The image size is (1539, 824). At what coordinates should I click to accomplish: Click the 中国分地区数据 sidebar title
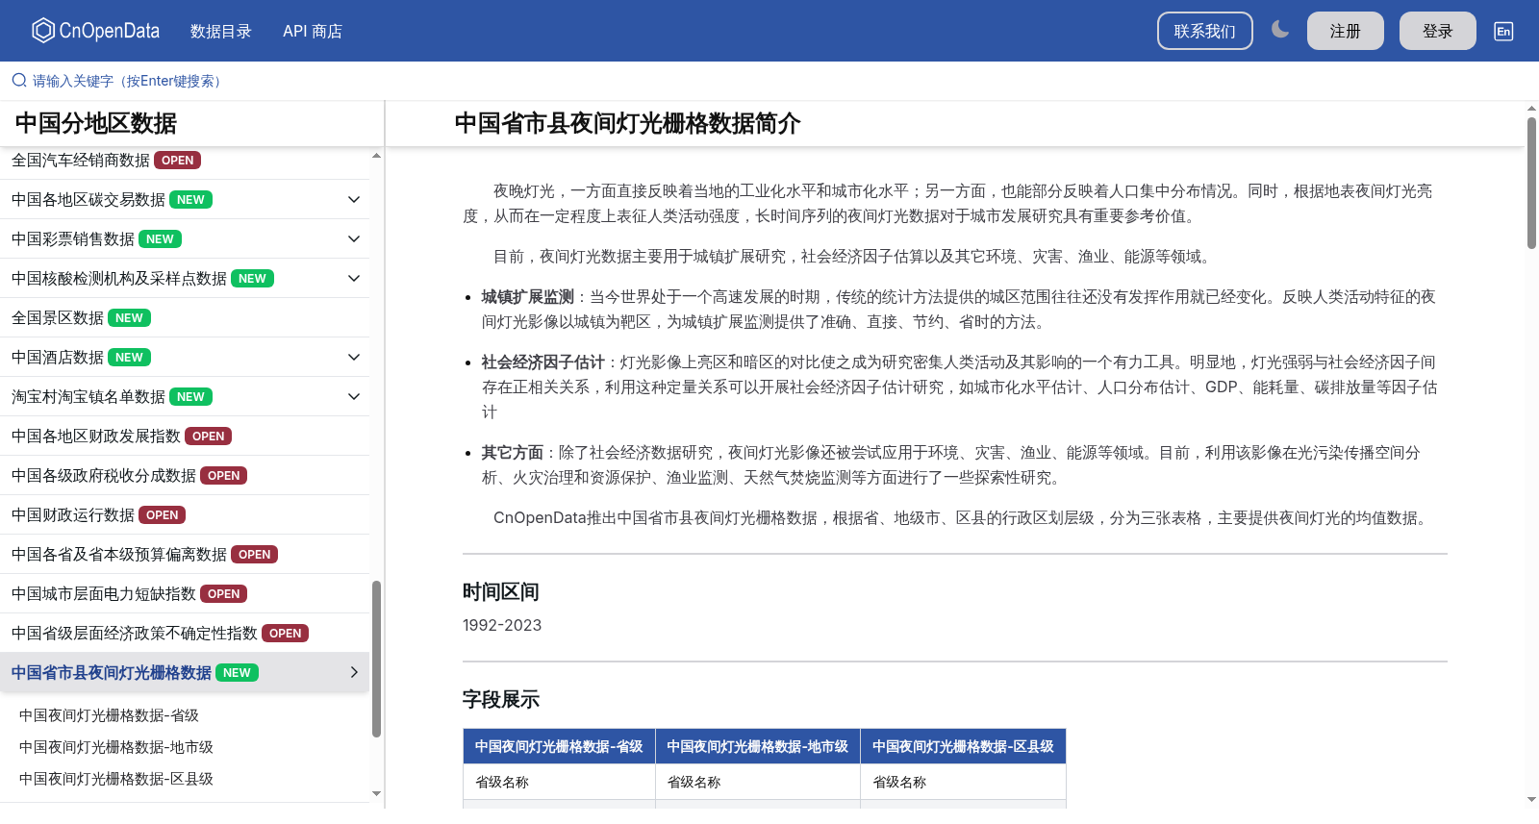click(96, 123)
